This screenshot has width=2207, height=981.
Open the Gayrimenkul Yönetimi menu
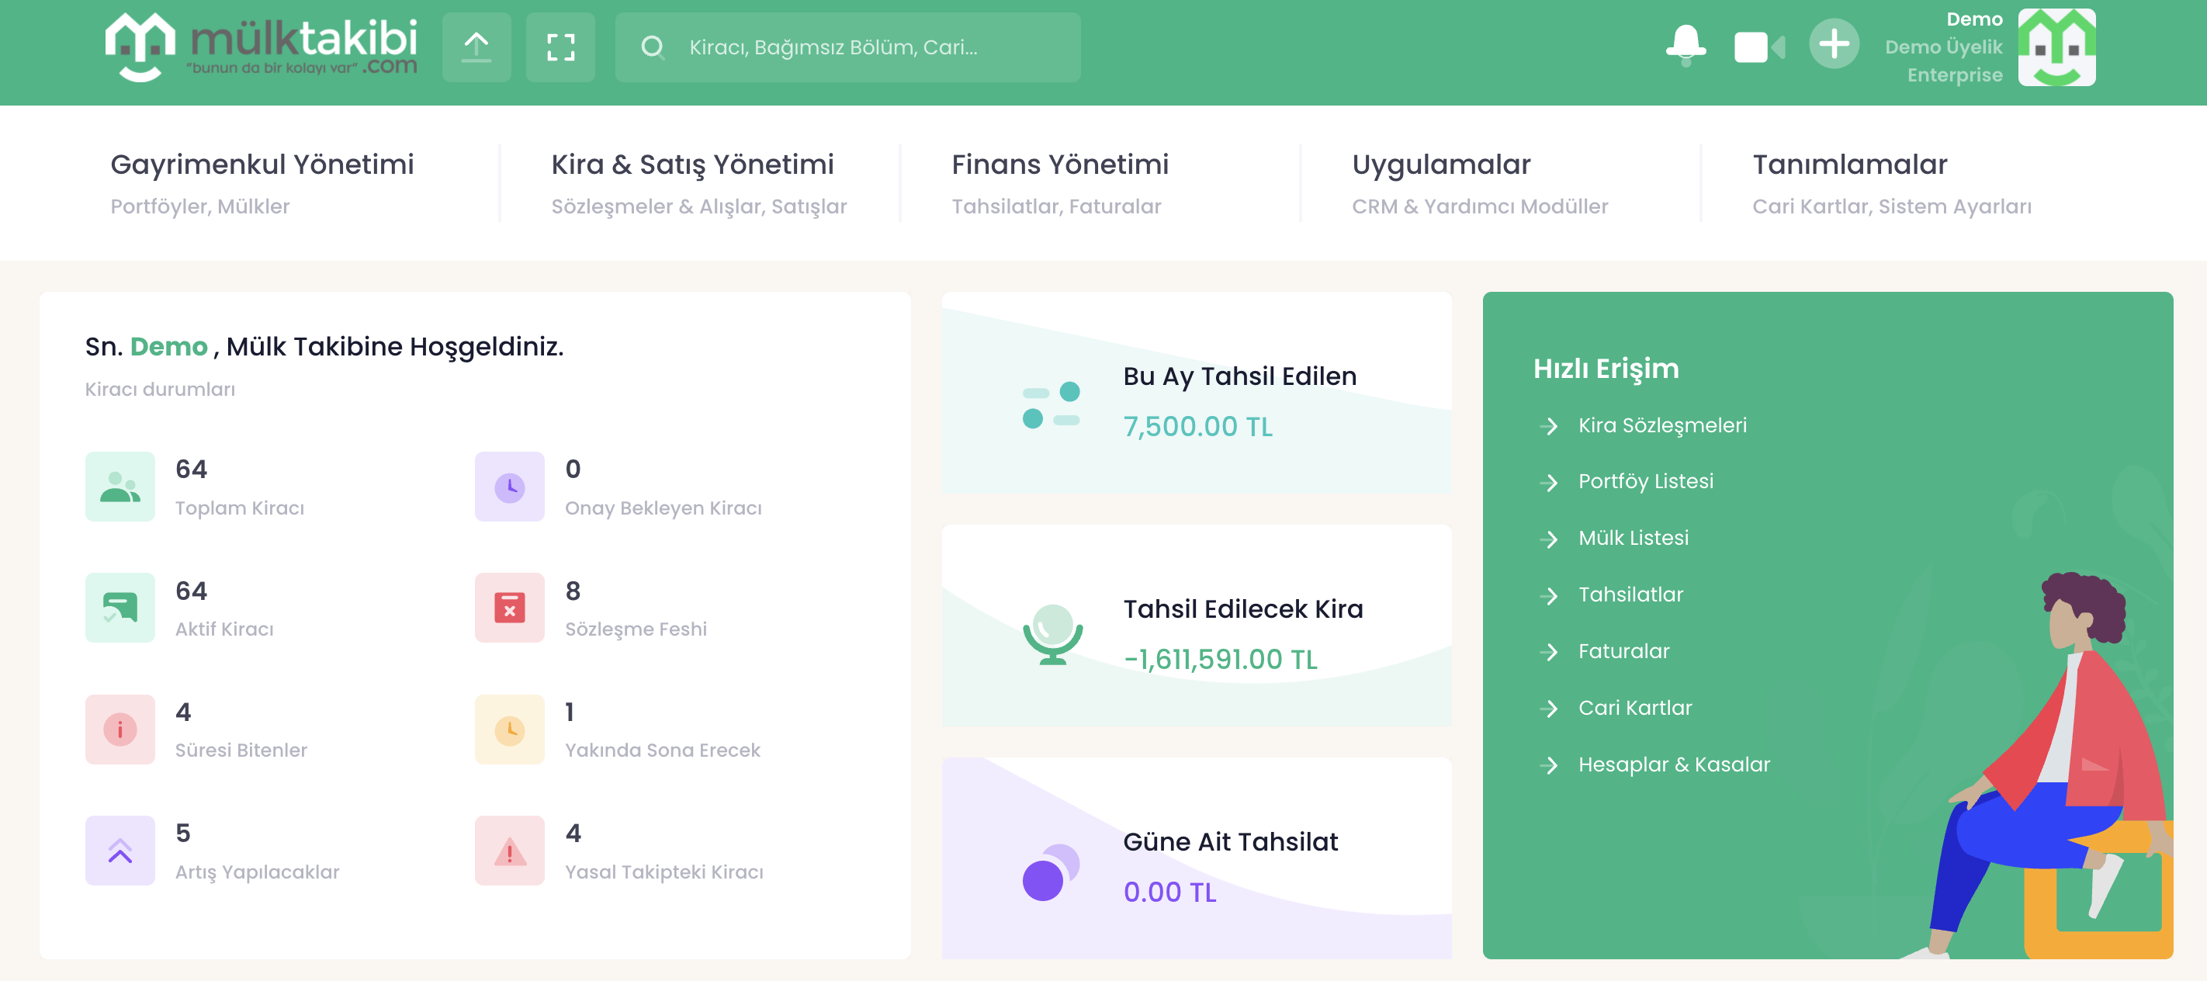[x=262, y=165]
